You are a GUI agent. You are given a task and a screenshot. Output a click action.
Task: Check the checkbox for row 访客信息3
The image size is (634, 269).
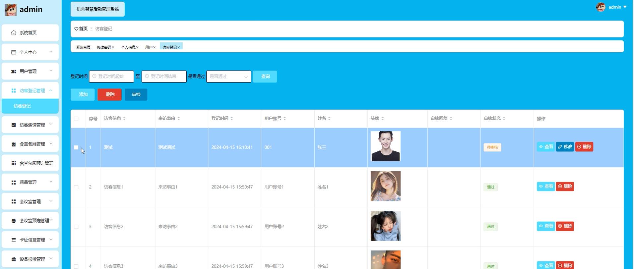(76, 266)
